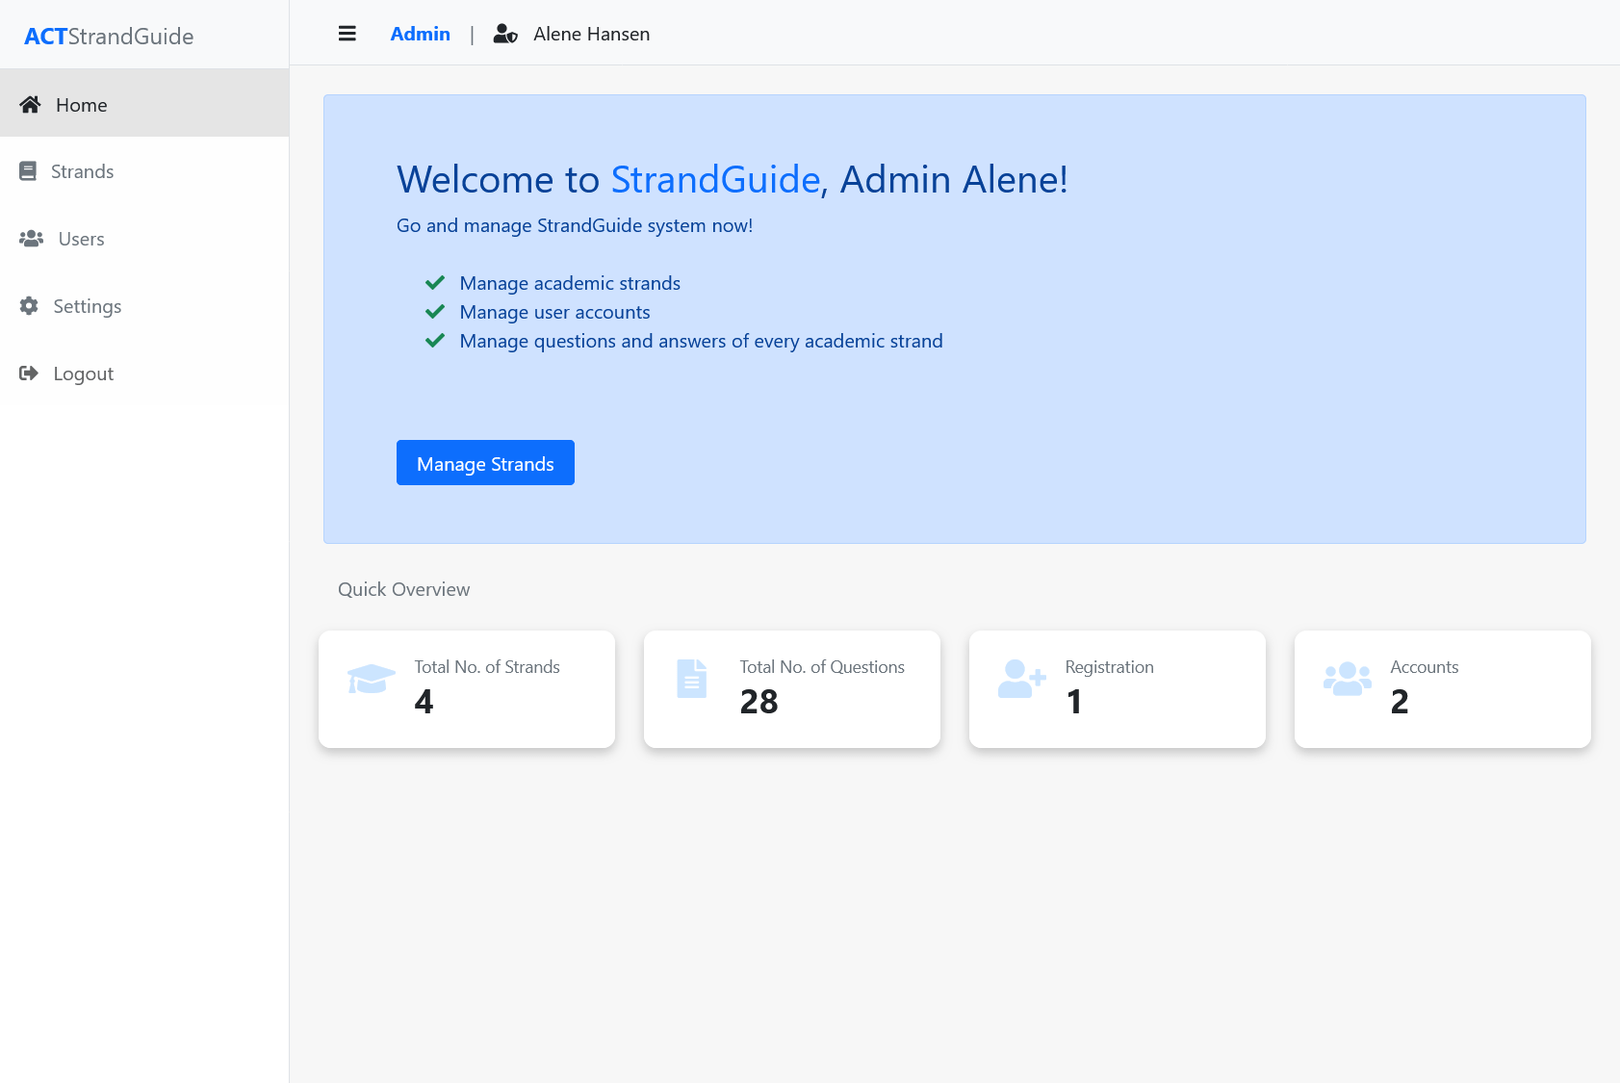Click the Users group icon in sidebar
This screenshot has height=1083, width=1620.
(x=32, y=238)
